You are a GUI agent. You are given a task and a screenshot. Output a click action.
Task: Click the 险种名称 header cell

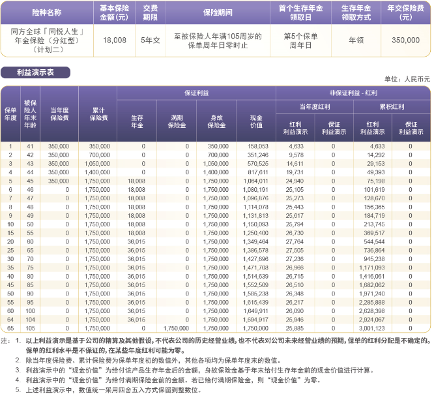50,12
